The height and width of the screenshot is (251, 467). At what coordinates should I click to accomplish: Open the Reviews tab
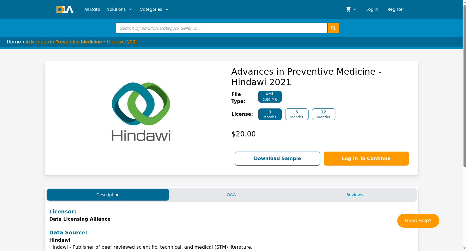tap(355, 195)
